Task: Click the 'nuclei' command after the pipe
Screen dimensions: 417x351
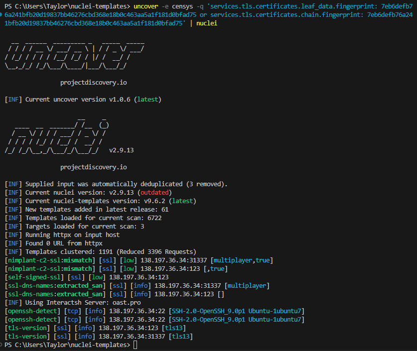Action: (207, 23)
